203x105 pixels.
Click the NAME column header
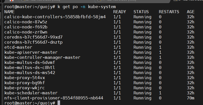(9, 12)
